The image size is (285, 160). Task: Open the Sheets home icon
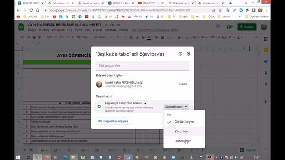pos(21,27)
